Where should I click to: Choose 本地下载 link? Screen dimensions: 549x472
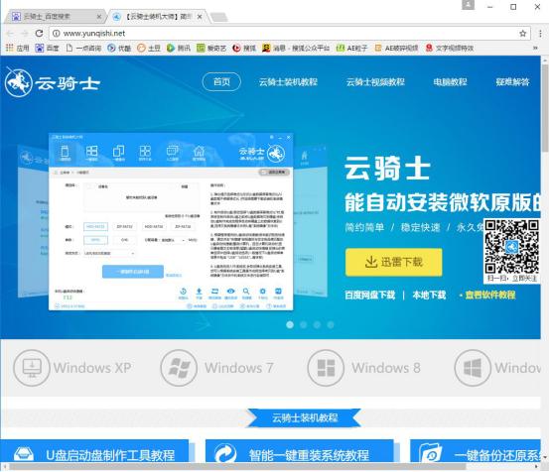pos(429,295)
